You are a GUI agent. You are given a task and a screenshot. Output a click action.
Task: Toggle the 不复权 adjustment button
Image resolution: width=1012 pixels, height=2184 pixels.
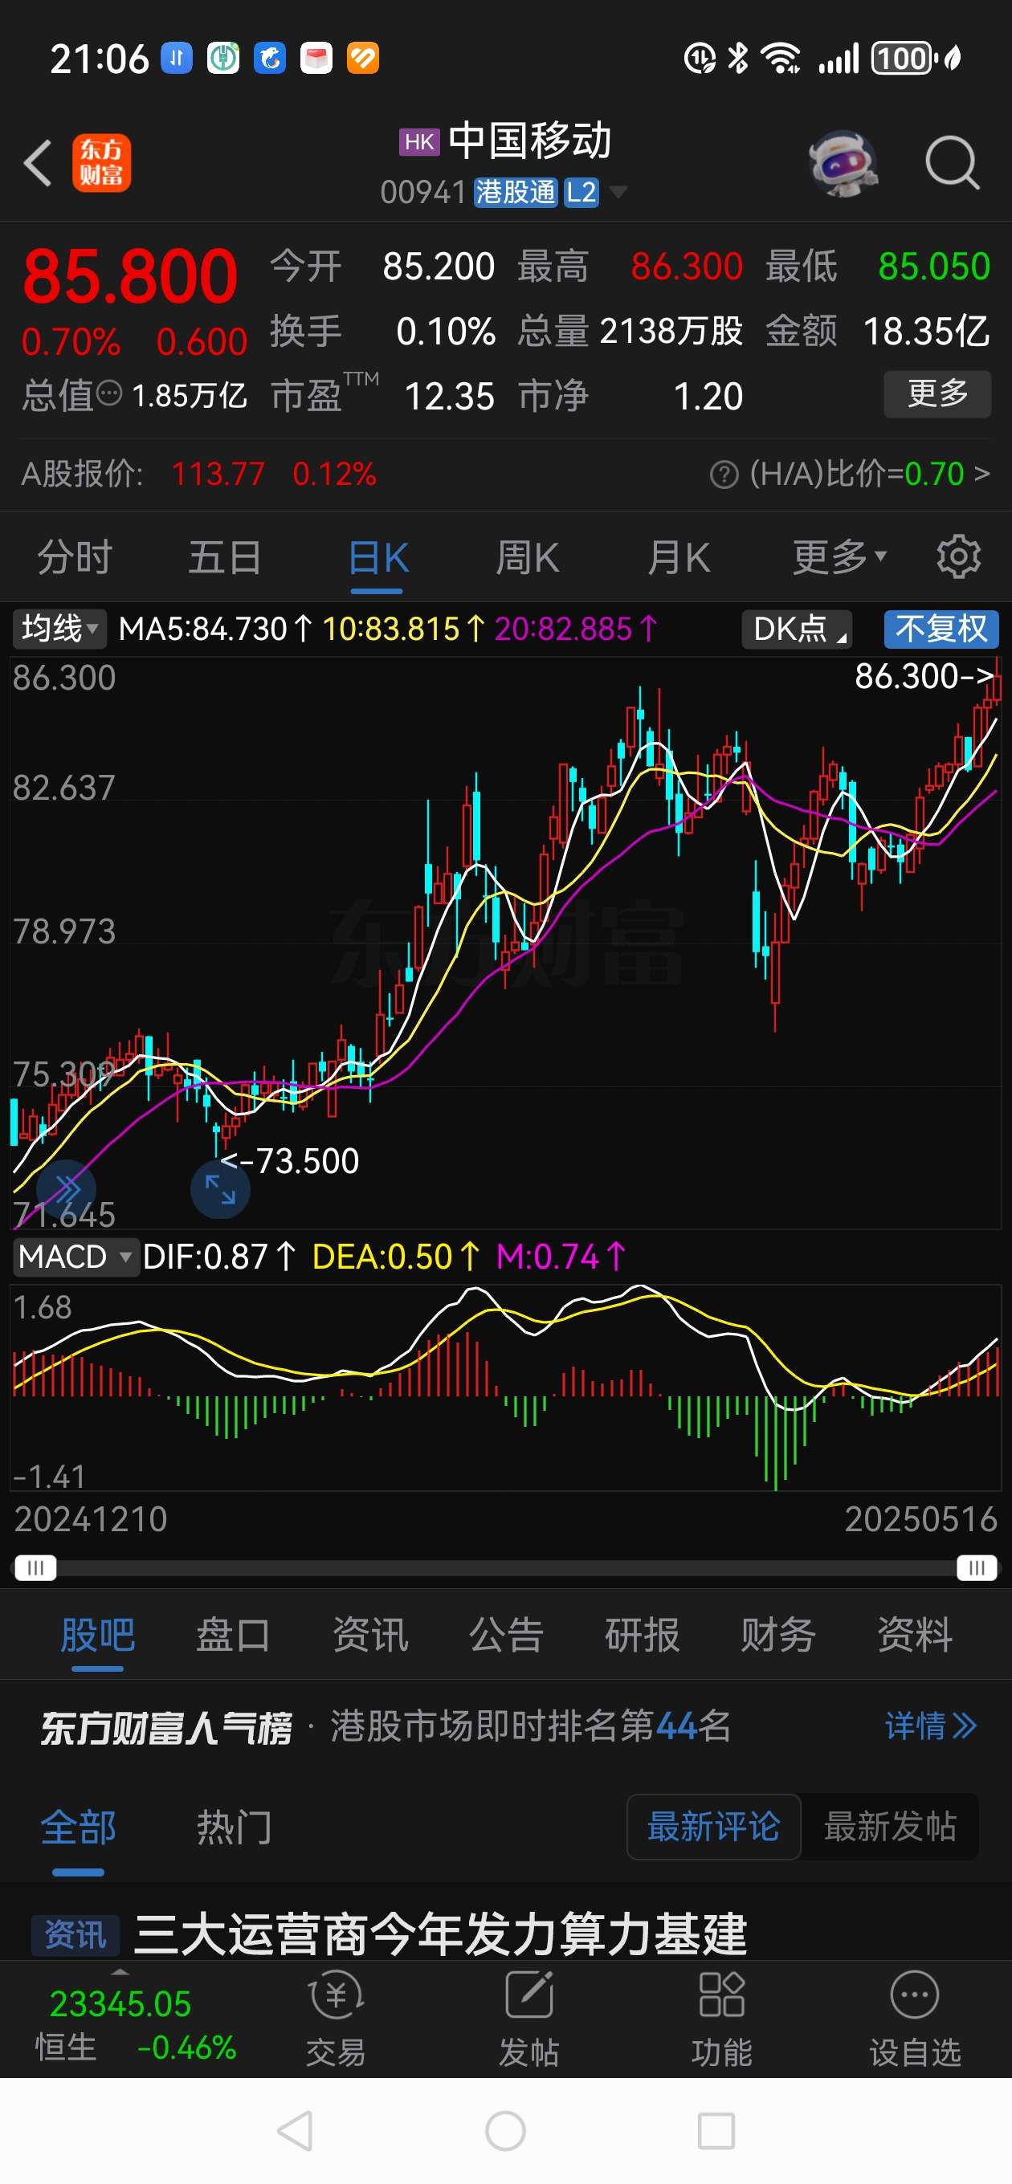(x=941, y=629)
